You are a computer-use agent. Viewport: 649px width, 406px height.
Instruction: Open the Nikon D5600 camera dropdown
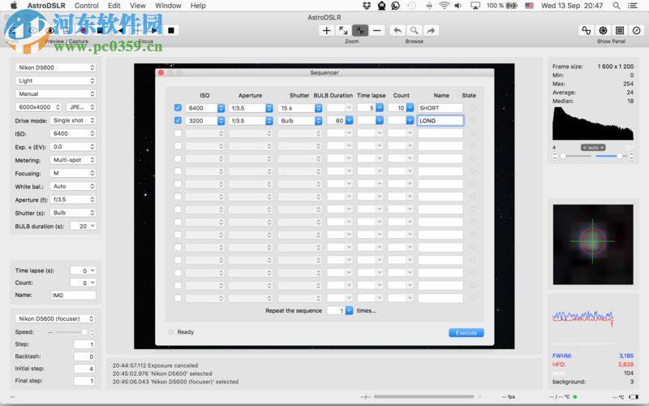pyautogui.click(x=55, y=67)
